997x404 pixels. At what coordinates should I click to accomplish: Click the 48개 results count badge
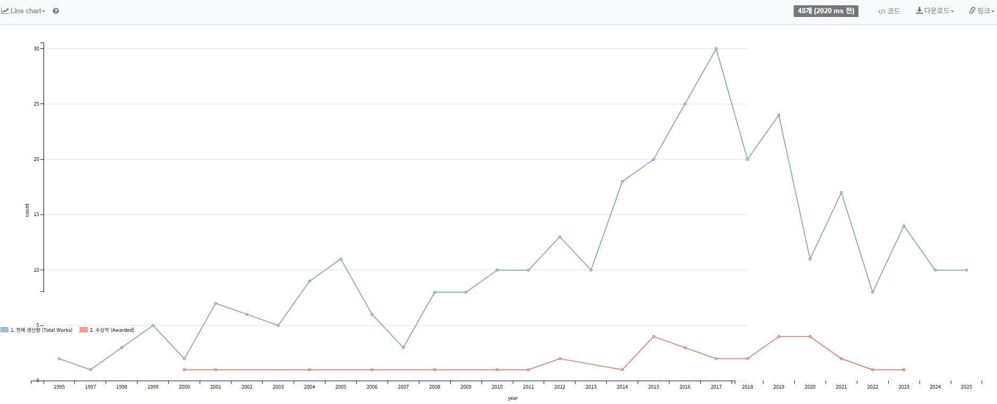pyautogui.click(x=826, y=11)
